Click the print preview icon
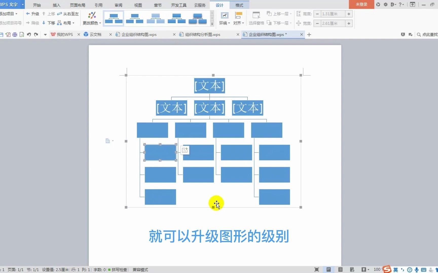The height and width of the screenshot is (273, 438). click(22, 34)
